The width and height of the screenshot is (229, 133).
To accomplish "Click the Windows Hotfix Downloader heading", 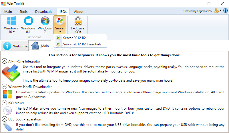I will point(30,87).
